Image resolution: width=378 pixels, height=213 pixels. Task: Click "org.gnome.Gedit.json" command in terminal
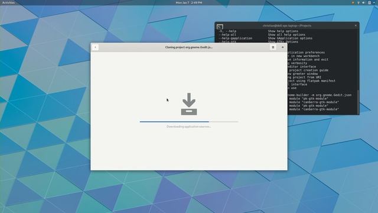[334, 95]
